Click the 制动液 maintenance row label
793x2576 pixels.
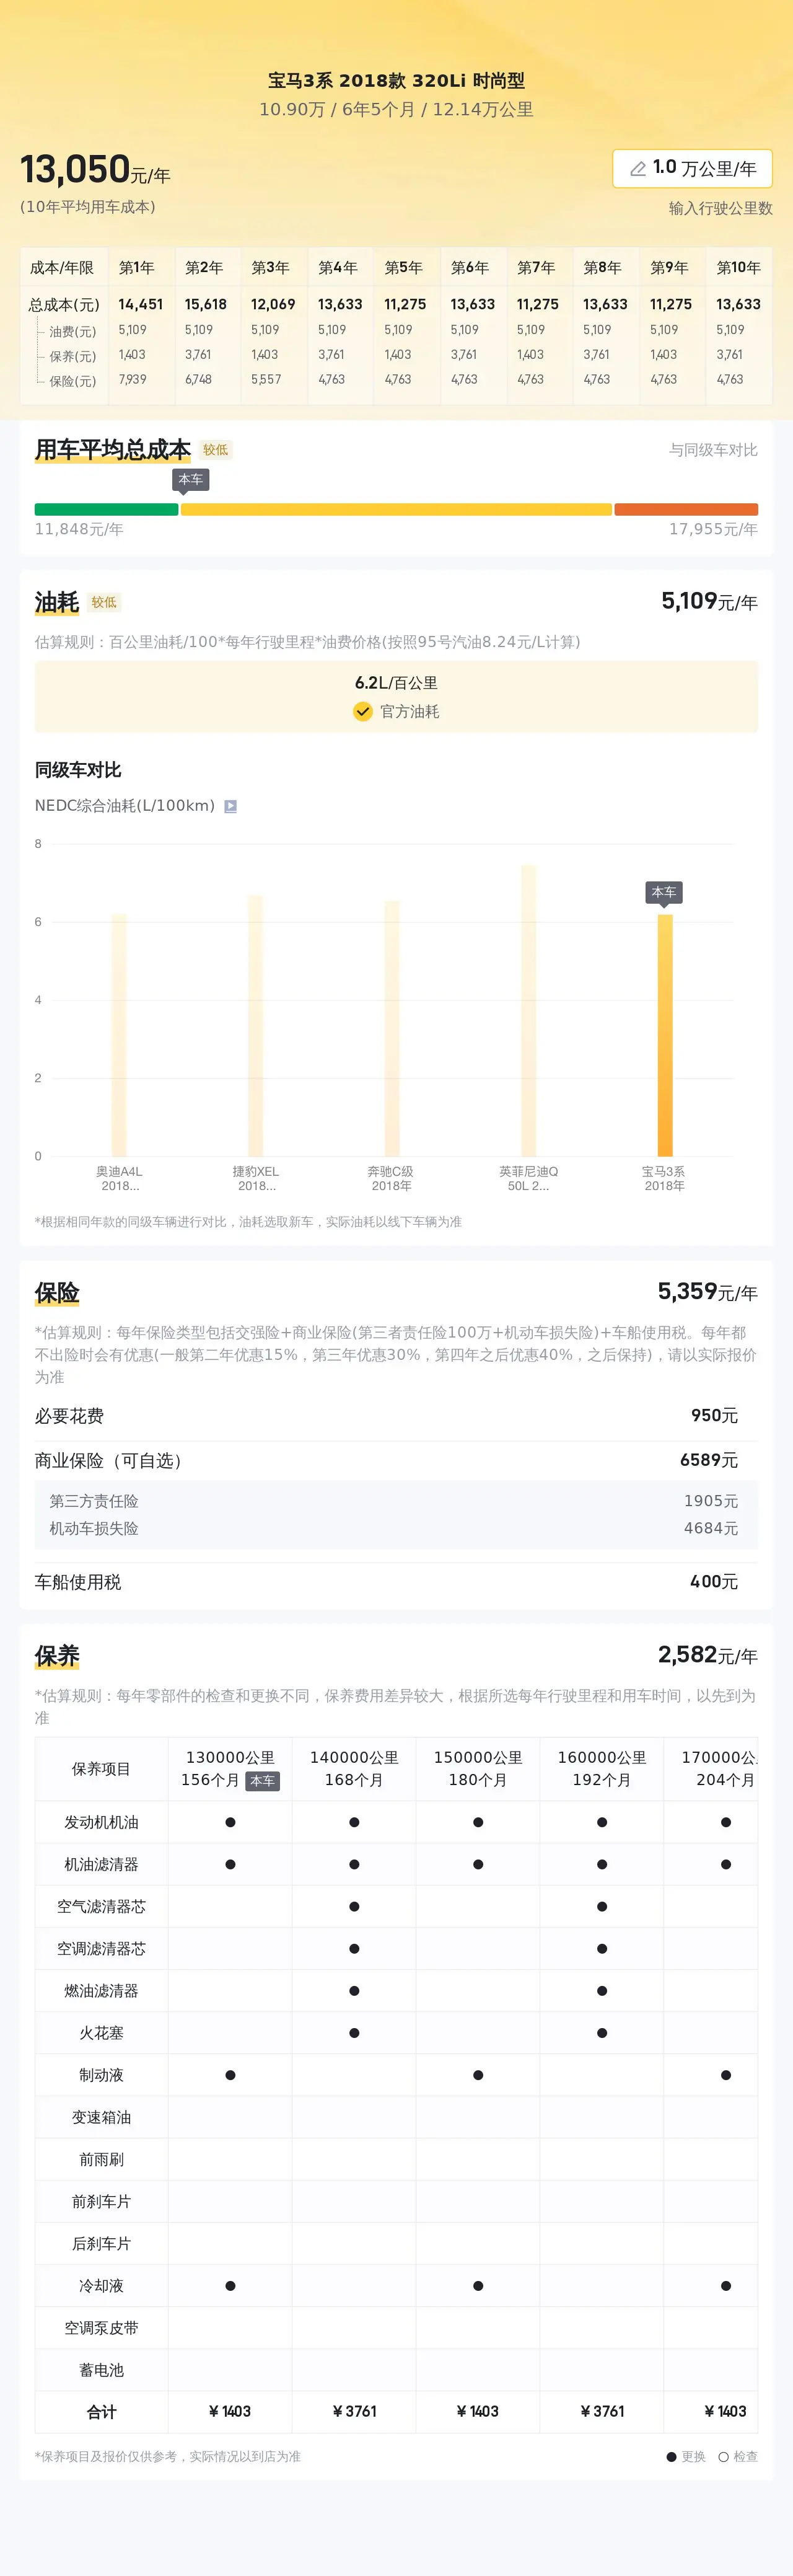click(101, 2075)
